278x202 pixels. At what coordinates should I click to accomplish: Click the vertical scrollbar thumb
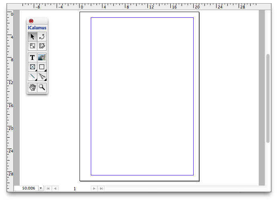[x=268, y=98]
